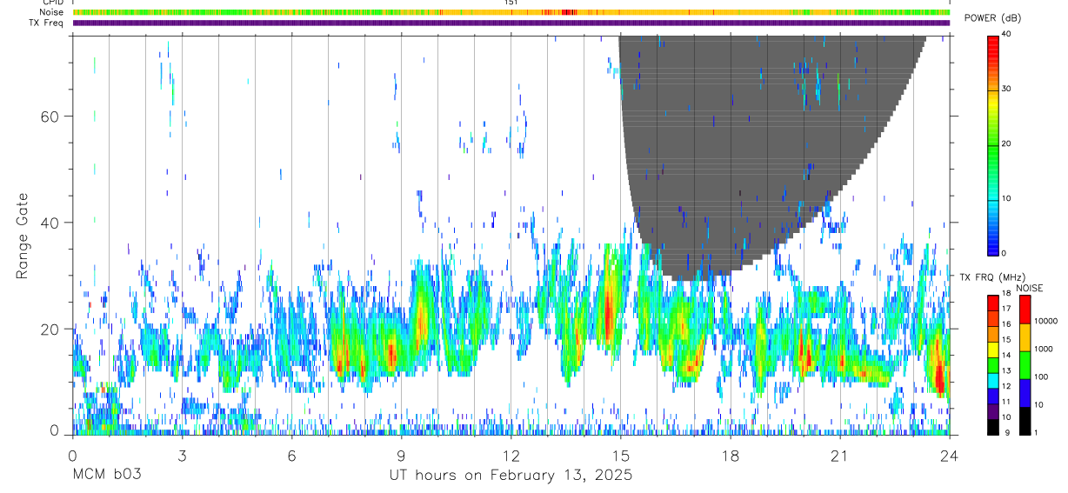Click the 9 tick on the UT hours axis
This screenshot has height=493, width=1068.
tap(401, 455)
